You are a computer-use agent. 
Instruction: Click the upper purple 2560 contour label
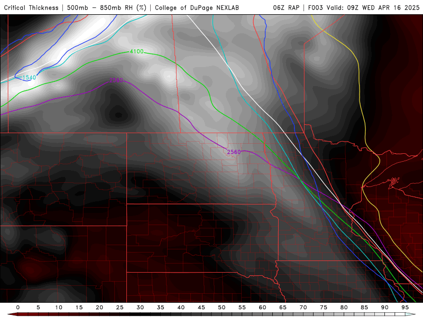pyautogui.click(x=116, y=80)
